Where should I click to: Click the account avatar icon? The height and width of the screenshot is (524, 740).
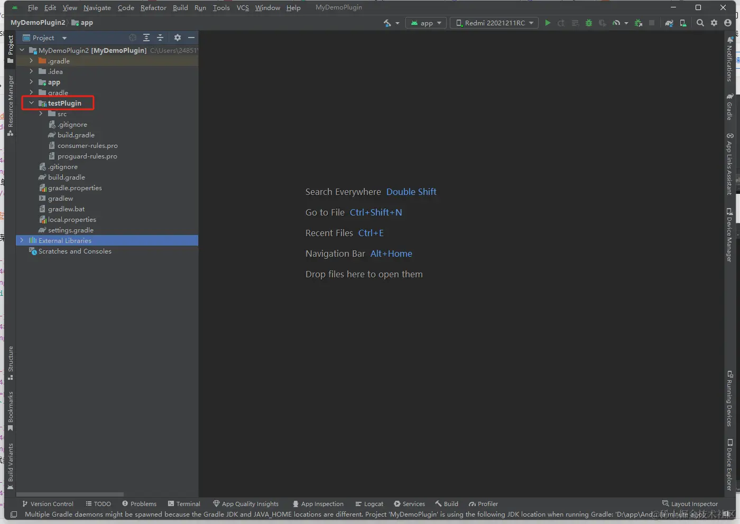[728, 23]
